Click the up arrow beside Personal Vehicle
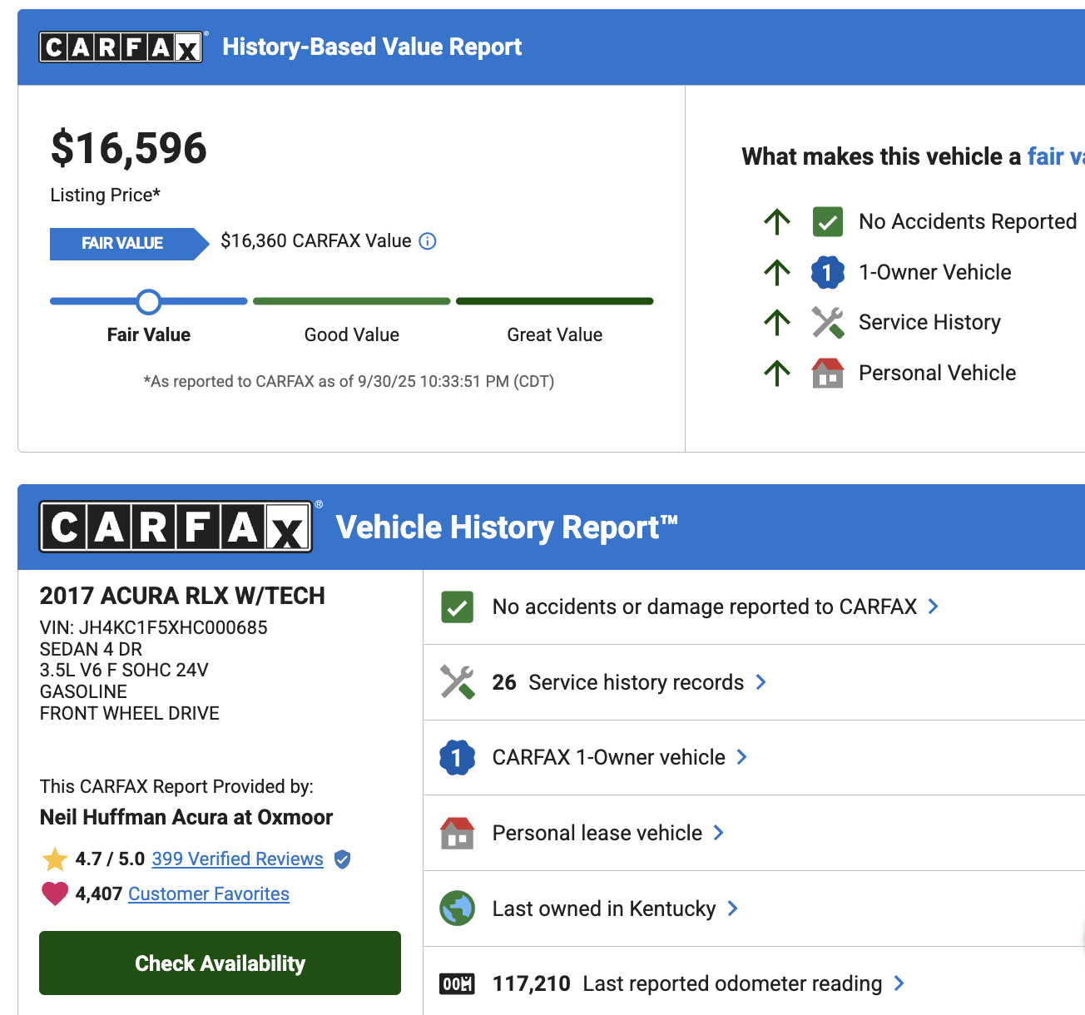Viewport: 1085px width, 1015px height. coord(777,374)
